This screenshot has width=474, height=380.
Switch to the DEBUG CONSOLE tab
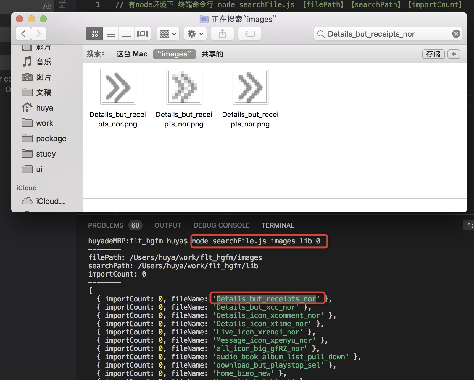[222, 225]
